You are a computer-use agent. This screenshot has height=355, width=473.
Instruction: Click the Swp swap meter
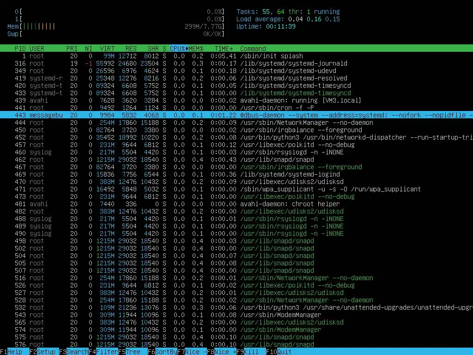click(116, 34)
